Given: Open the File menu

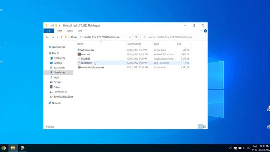Looking at the screenshot, I should [x=49, y=31].
